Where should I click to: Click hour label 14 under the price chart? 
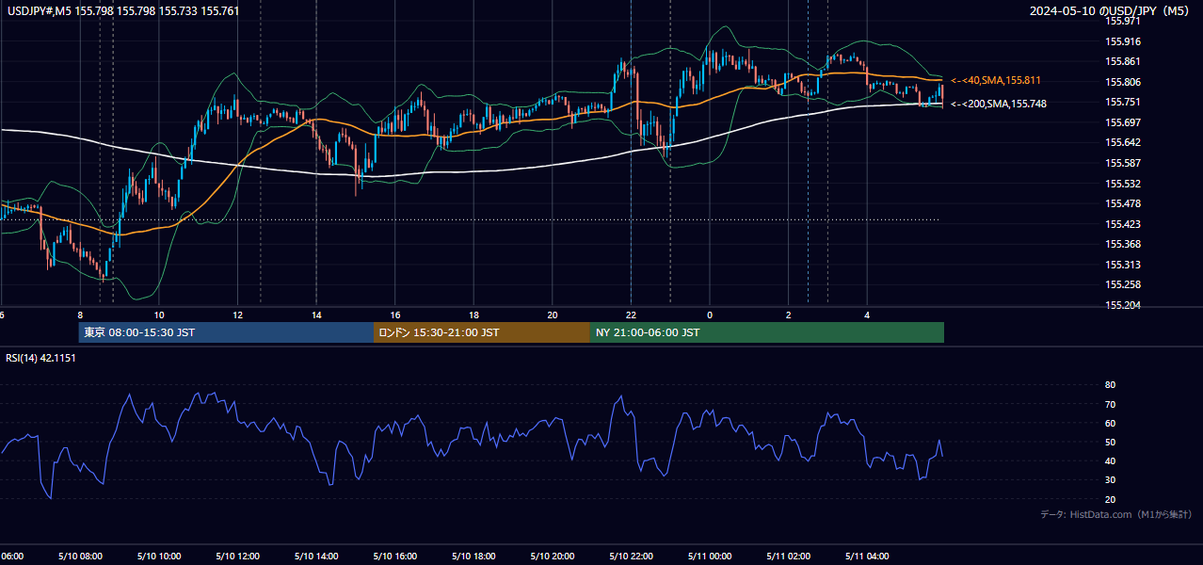[316, 315]
